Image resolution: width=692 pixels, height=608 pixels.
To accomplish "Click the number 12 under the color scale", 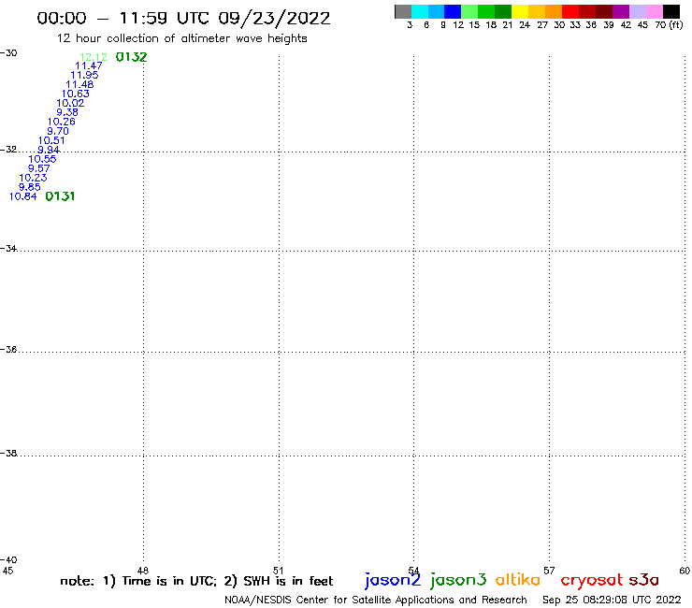I will [x=458, y=24].
